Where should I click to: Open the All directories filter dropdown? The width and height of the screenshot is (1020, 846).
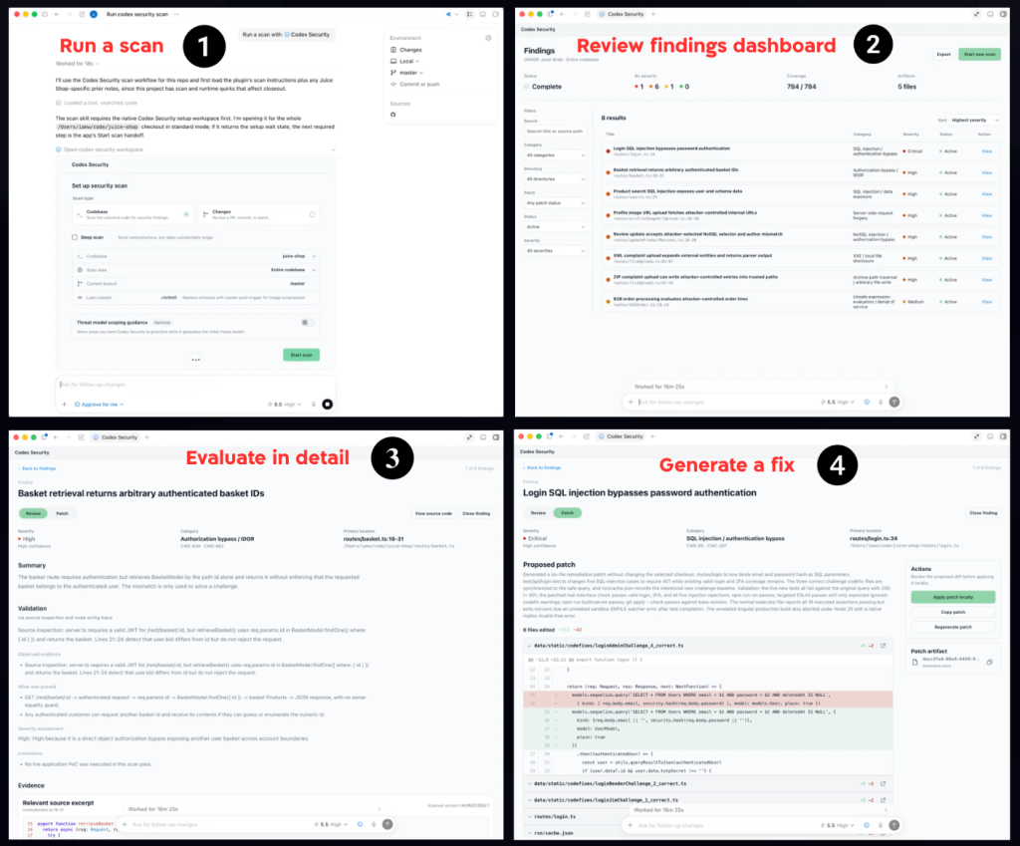pos(556,179)
